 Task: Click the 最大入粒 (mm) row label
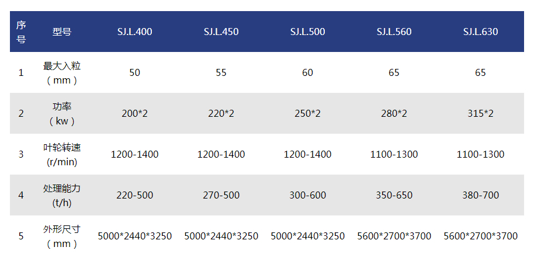(62, 73)
